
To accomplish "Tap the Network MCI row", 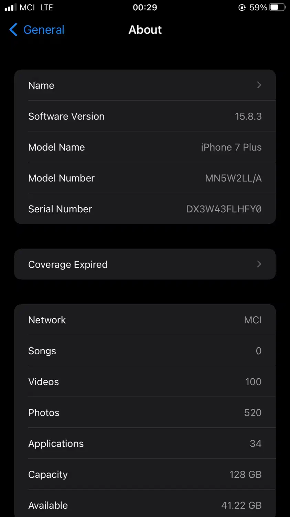I will pos(144,320).
